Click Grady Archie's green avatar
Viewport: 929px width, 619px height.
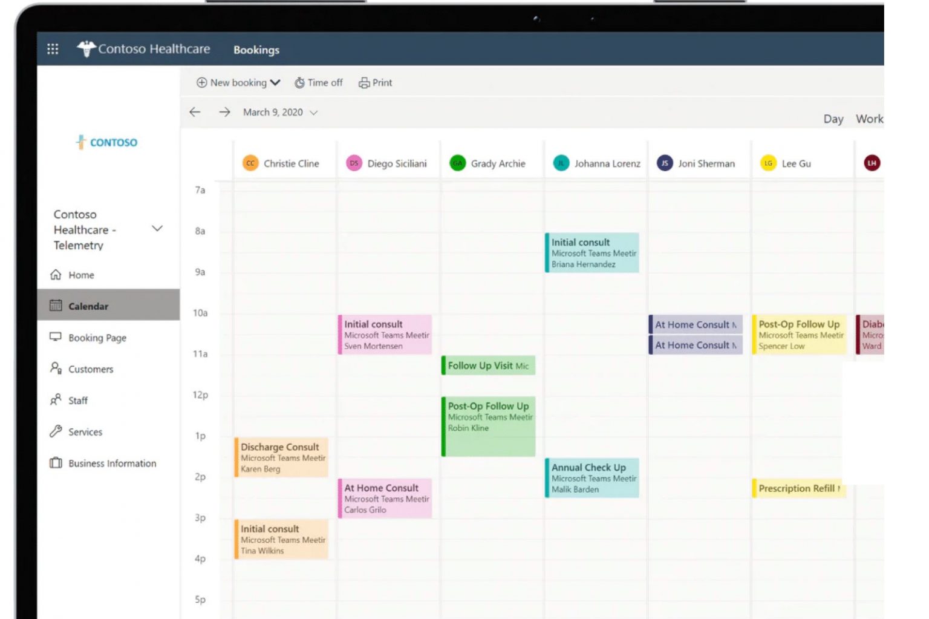click(457, 163)
